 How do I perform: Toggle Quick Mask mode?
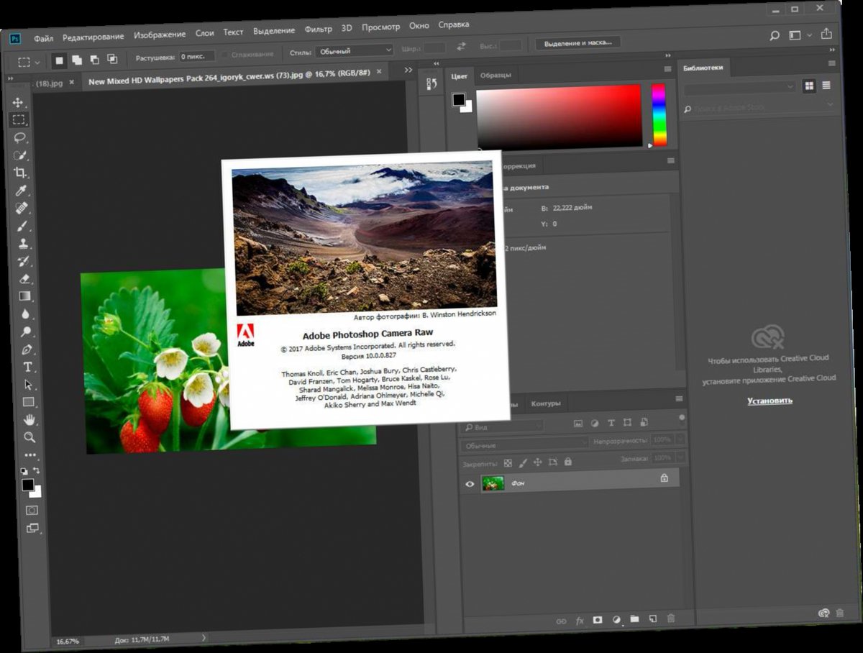click(x=32, y=510)
